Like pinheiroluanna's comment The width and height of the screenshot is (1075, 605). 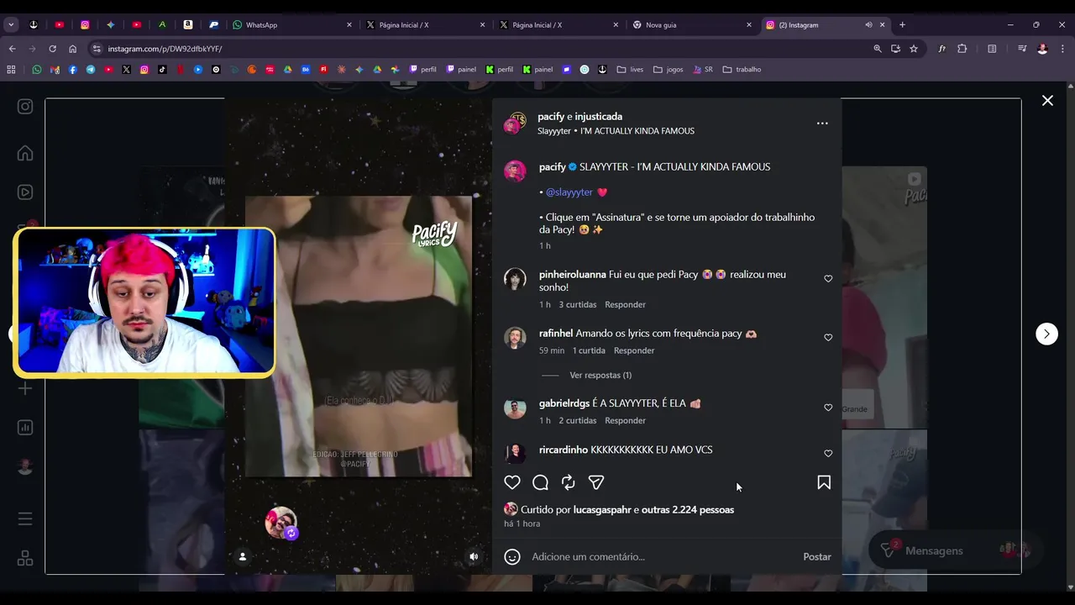[828, 279]
